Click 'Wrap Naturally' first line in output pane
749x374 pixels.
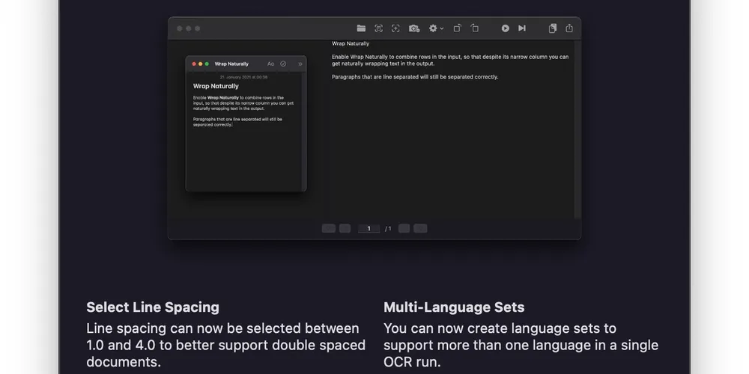(x=351, y=43)
